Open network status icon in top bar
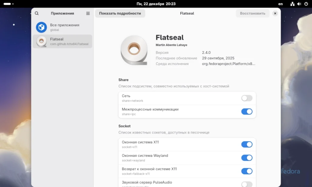 click(292, 4)
